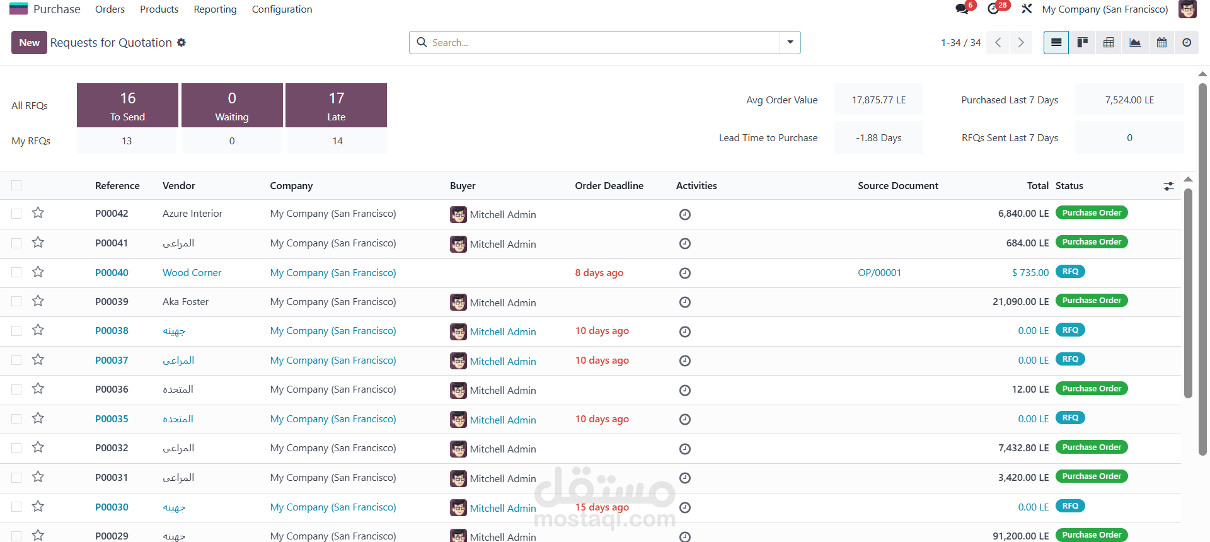Sort by Total column header

pos(1037,185)
